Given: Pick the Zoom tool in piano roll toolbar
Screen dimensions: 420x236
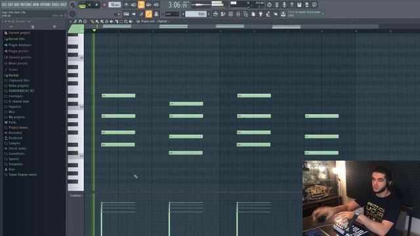Looking at the screenshot, I should (125, 22).
